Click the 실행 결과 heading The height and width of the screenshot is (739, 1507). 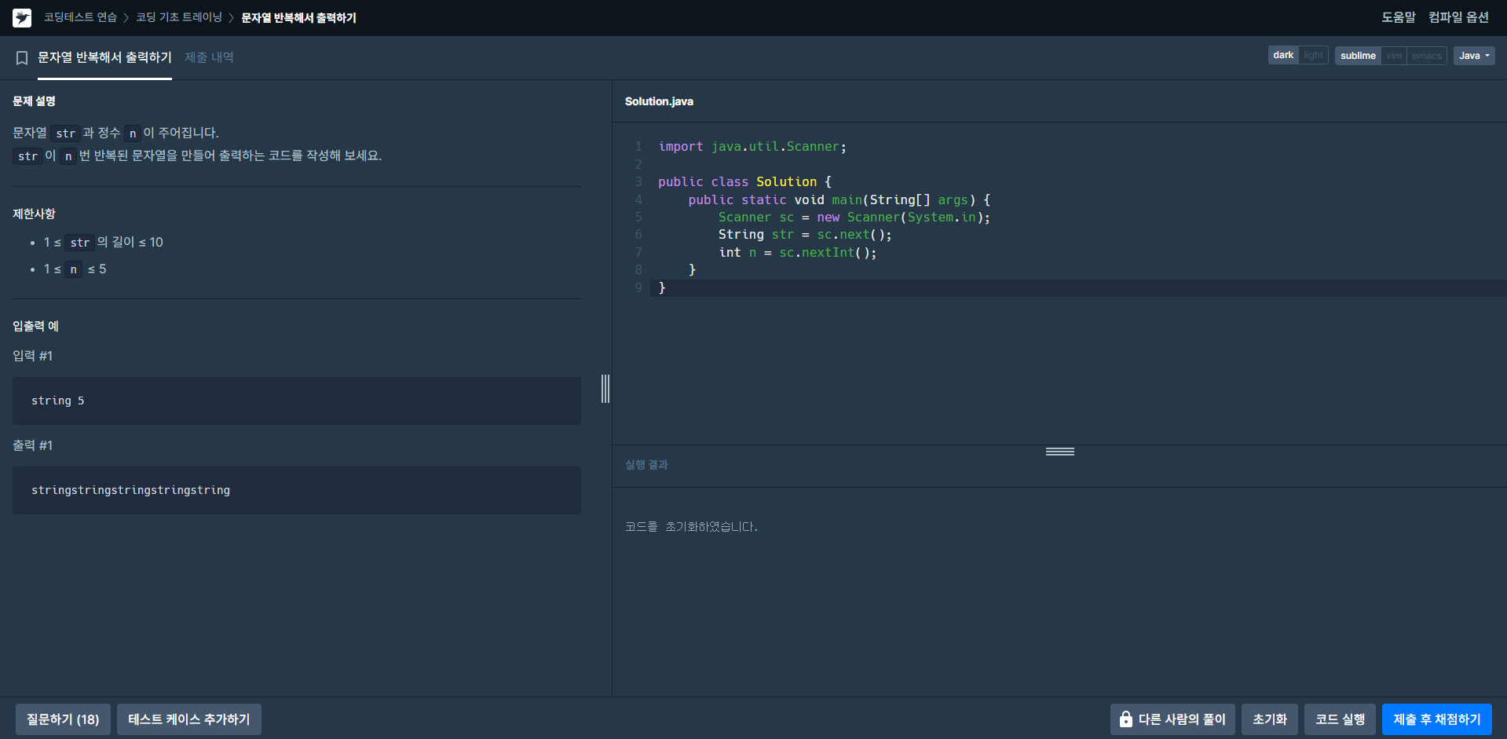646,465
